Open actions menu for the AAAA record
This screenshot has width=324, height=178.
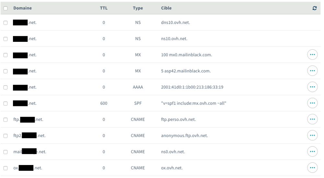click(x=312, y=87)
